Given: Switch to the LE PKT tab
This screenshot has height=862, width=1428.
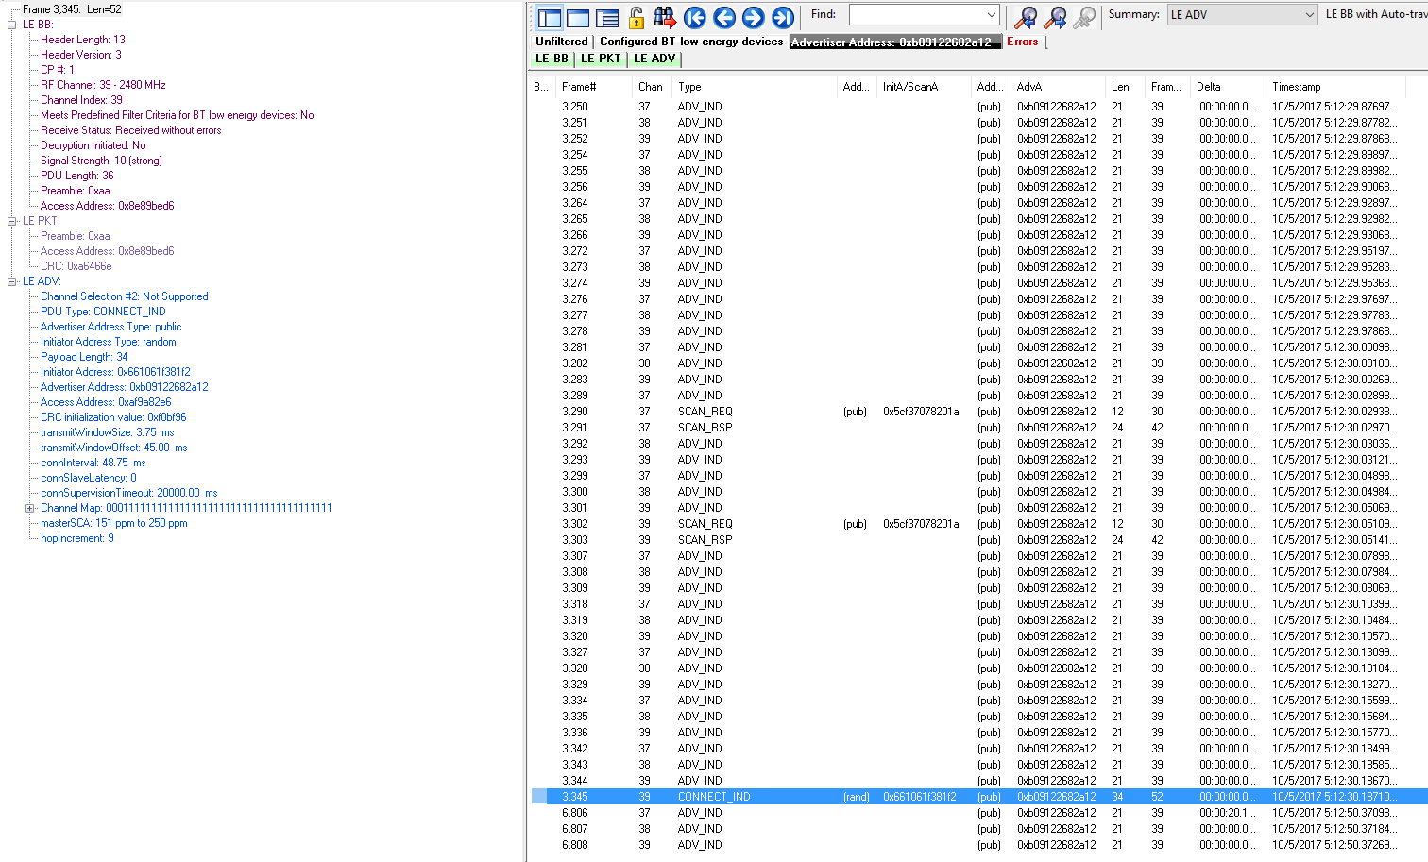Looking at the screenshot, I should (x=601, y=59).
